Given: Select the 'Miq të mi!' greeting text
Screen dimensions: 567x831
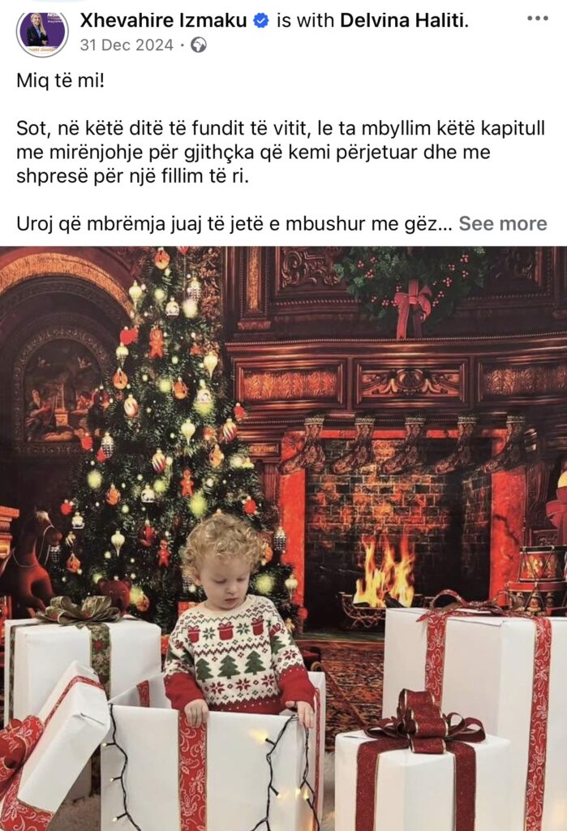Looking at the screenshot, I should 61,80.
